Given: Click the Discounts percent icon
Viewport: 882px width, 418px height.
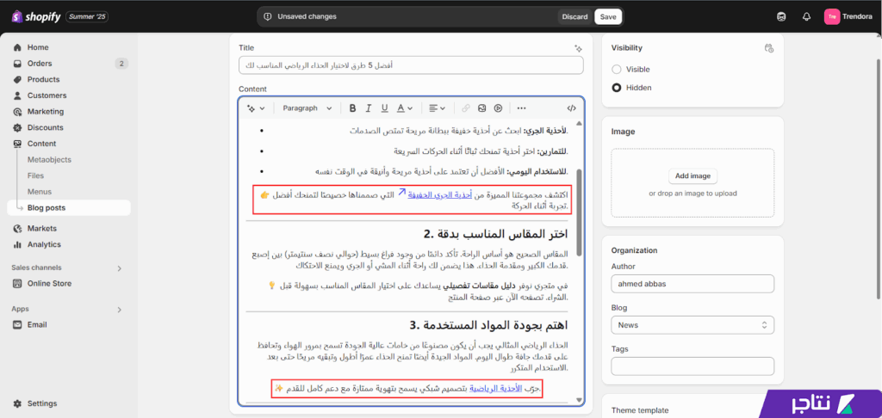Looking at the screenshot, I should [17, 127].
